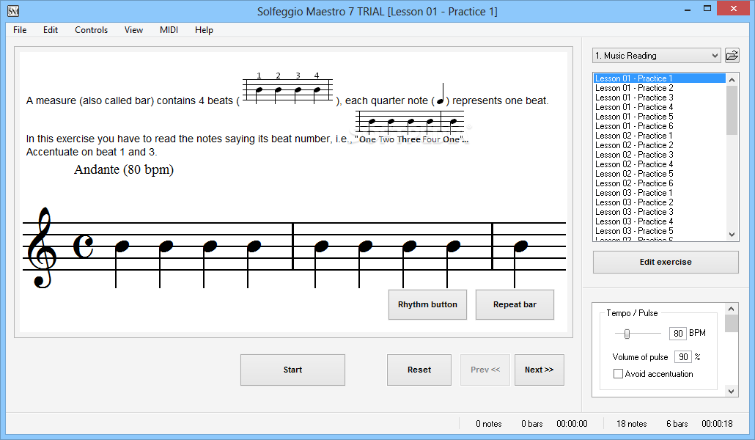The image size is (755, 440).
Task: Click the Repeat bar button
Action: click(515, 304)
